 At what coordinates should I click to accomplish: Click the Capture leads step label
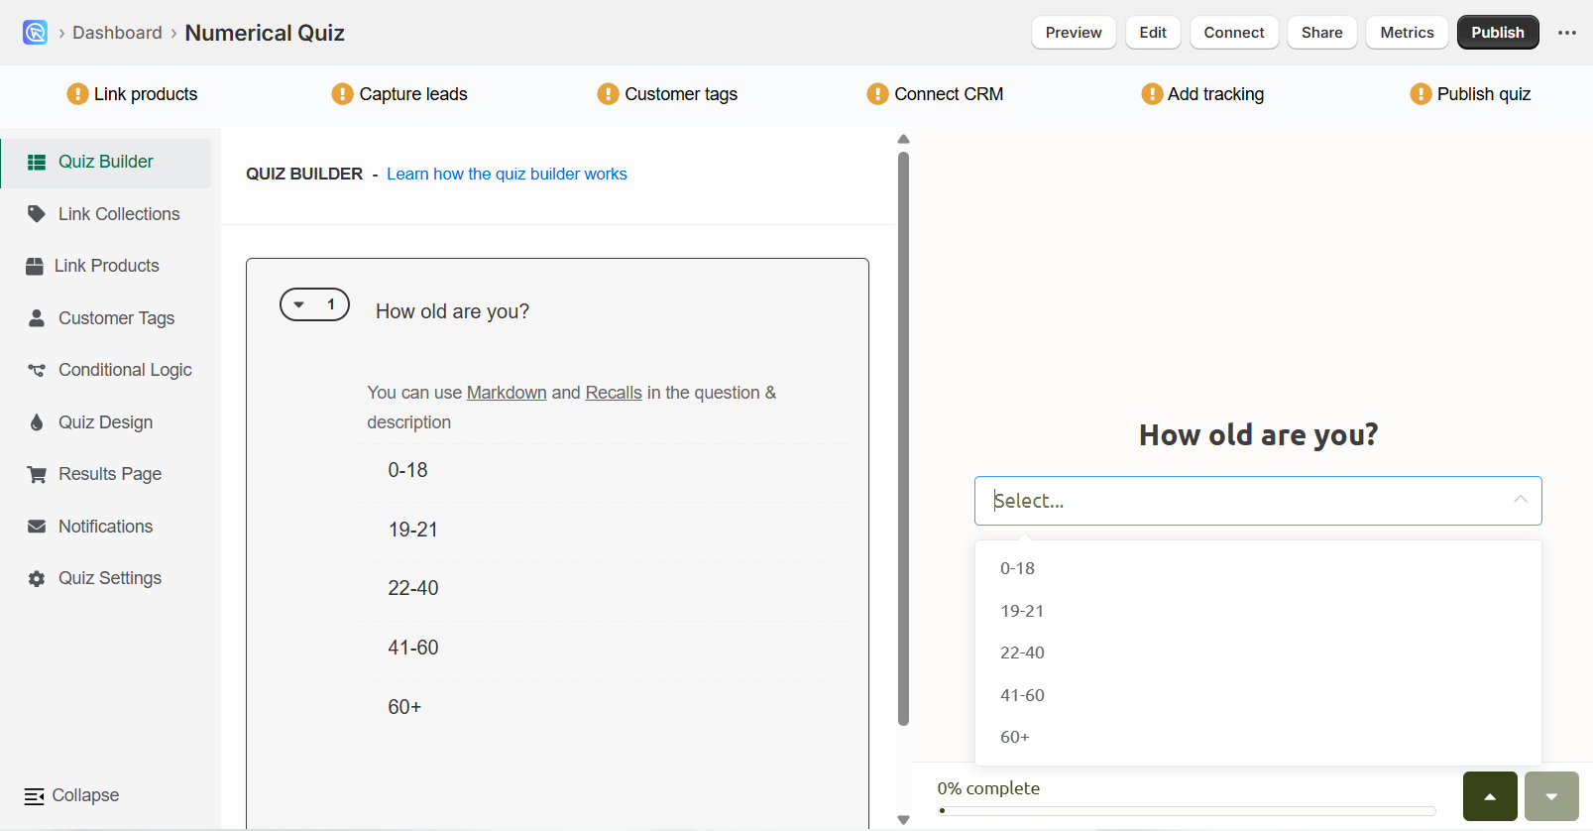[x=413, y=94]
